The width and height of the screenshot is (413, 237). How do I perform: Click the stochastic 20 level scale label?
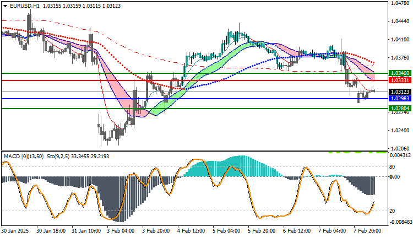392,211
